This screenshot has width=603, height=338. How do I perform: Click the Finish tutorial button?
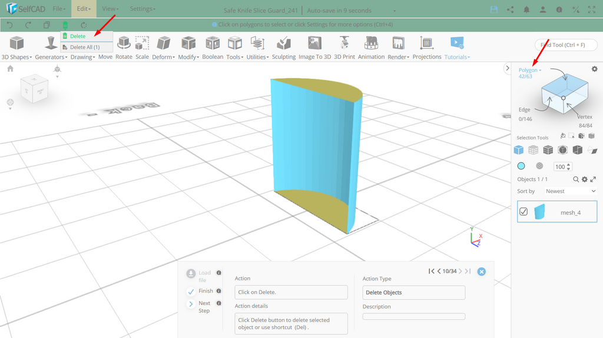click(200, 291)
